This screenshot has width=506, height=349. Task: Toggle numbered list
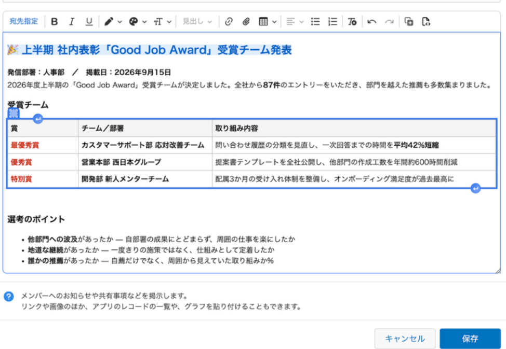(x=332, y=22)
